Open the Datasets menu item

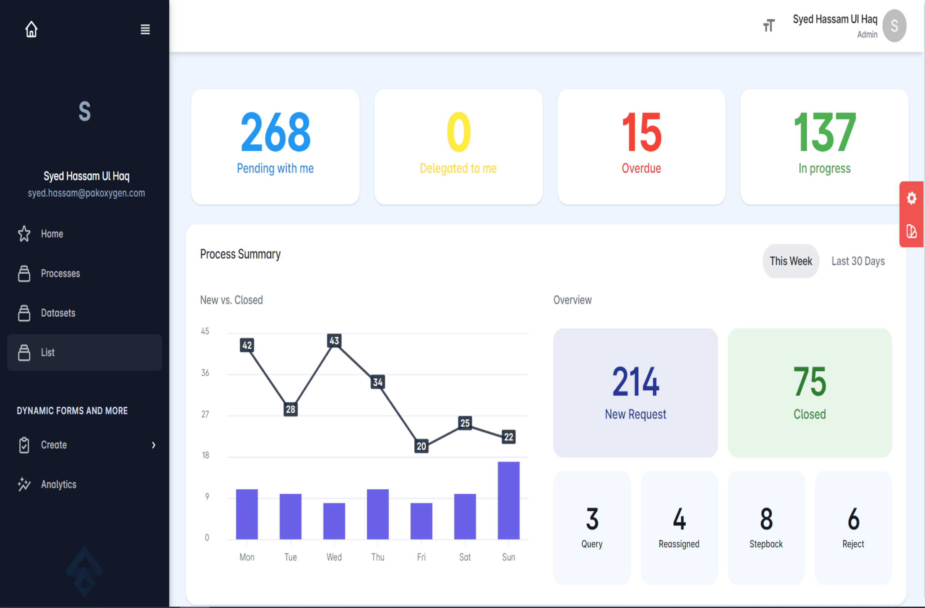click(x=84, y=313)
